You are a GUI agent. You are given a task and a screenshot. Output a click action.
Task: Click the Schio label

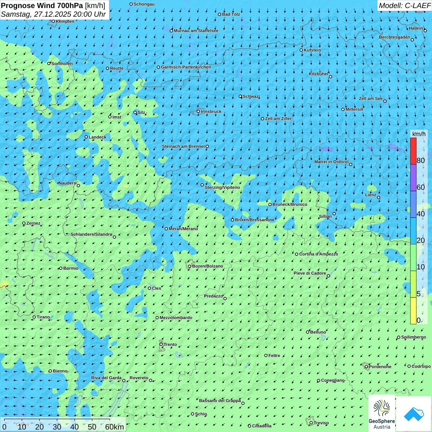(x=201, y=414)
